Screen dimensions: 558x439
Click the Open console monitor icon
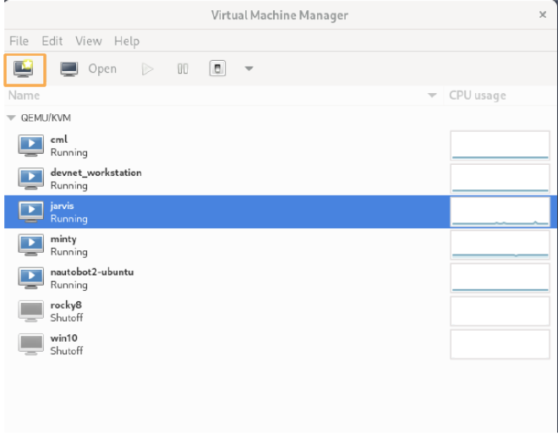(x=69, y=69)
